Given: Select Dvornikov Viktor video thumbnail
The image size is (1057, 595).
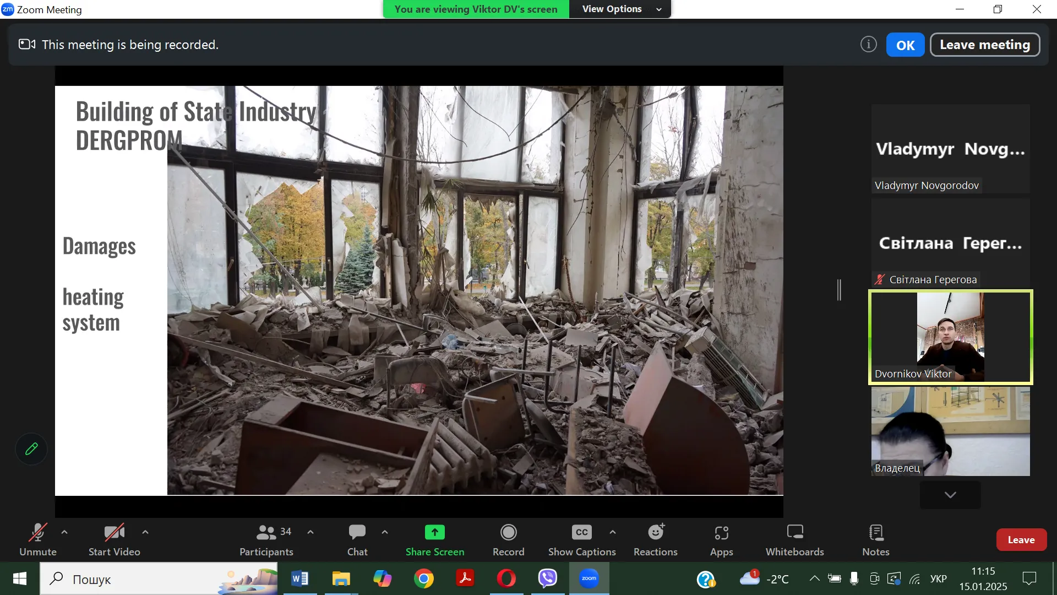Looking at the screenshot, I should tap(950, 337).
